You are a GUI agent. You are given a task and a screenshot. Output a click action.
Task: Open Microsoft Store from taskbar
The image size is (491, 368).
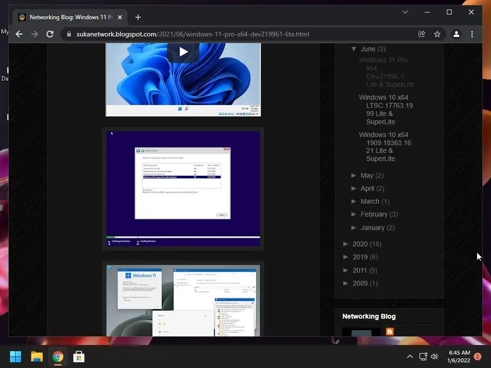pos(79,356)
